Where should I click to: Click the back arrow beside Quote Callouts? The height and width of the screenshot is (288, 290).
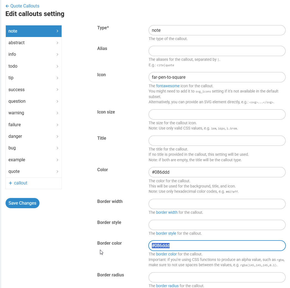[x=7, y=6]
